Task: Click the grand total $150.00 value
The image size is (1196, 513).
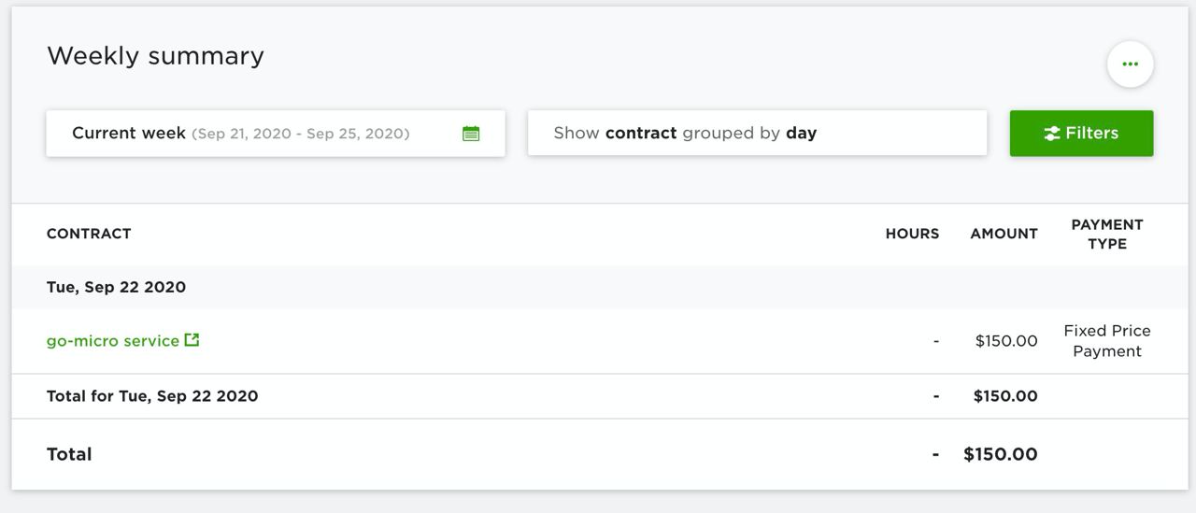Action: 1001,454
